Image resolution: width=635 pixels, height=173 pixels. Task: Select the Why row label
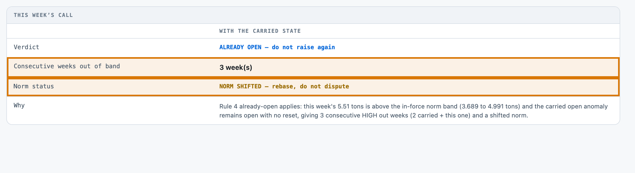[x=19, y=105]
